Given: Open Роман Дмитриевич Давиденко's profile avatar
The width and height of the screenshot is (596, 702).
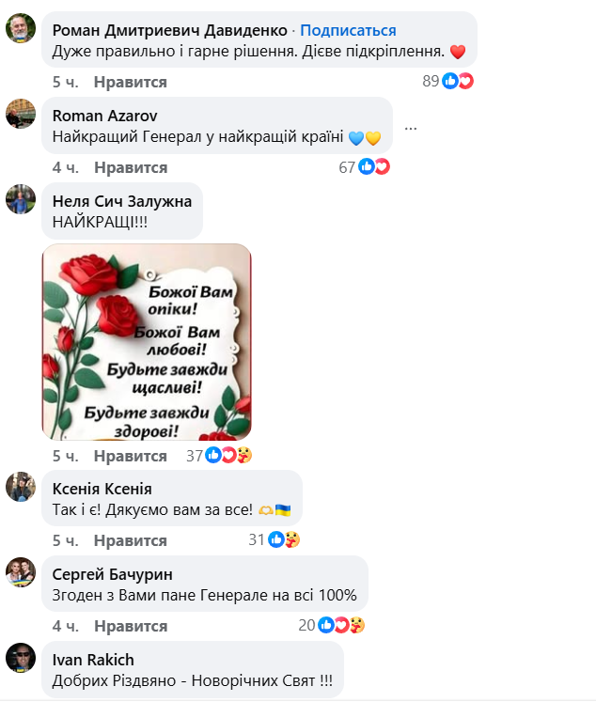Looking at the screenshot, I should click(x=21, y=28).
